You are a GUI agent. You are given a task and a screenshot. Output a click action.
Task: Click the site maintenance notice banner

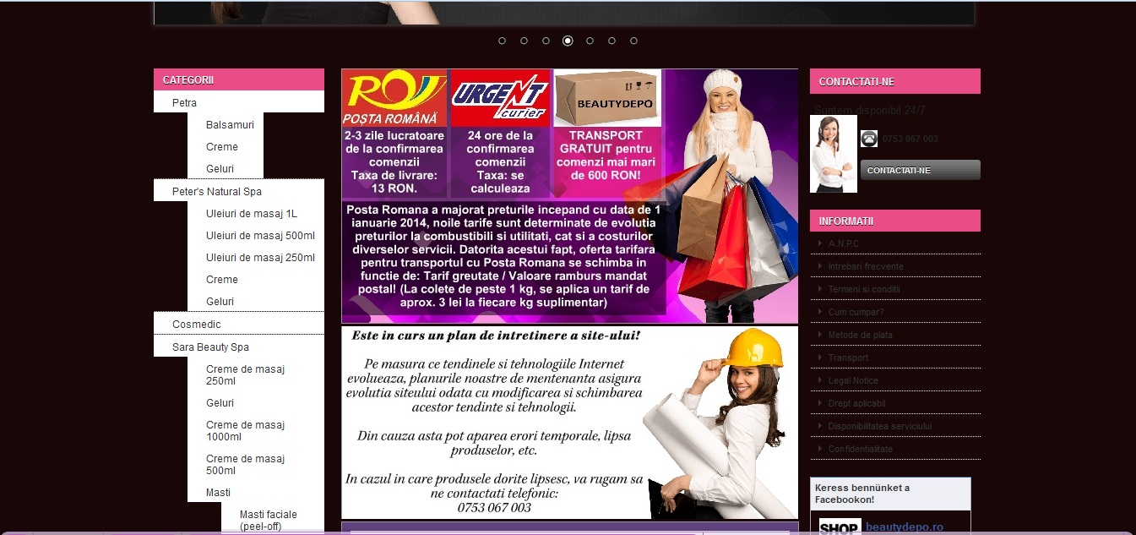569,423
